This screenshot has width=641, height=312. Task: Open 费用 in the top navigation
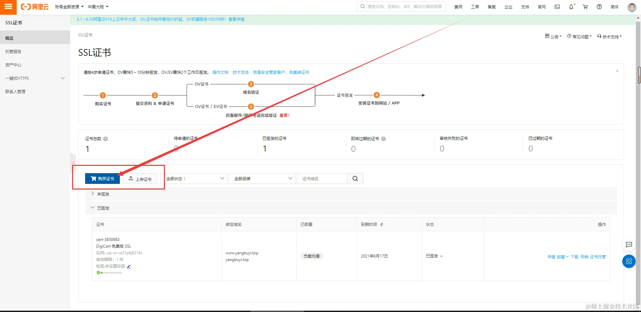pos(458,7)
